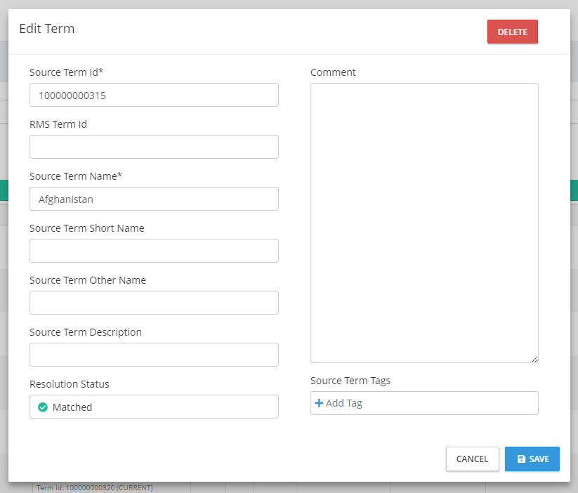Viewport: 578px width, 493px height.
Task: Click the Source Term Short Name input
Action: [x=154, y=251]
